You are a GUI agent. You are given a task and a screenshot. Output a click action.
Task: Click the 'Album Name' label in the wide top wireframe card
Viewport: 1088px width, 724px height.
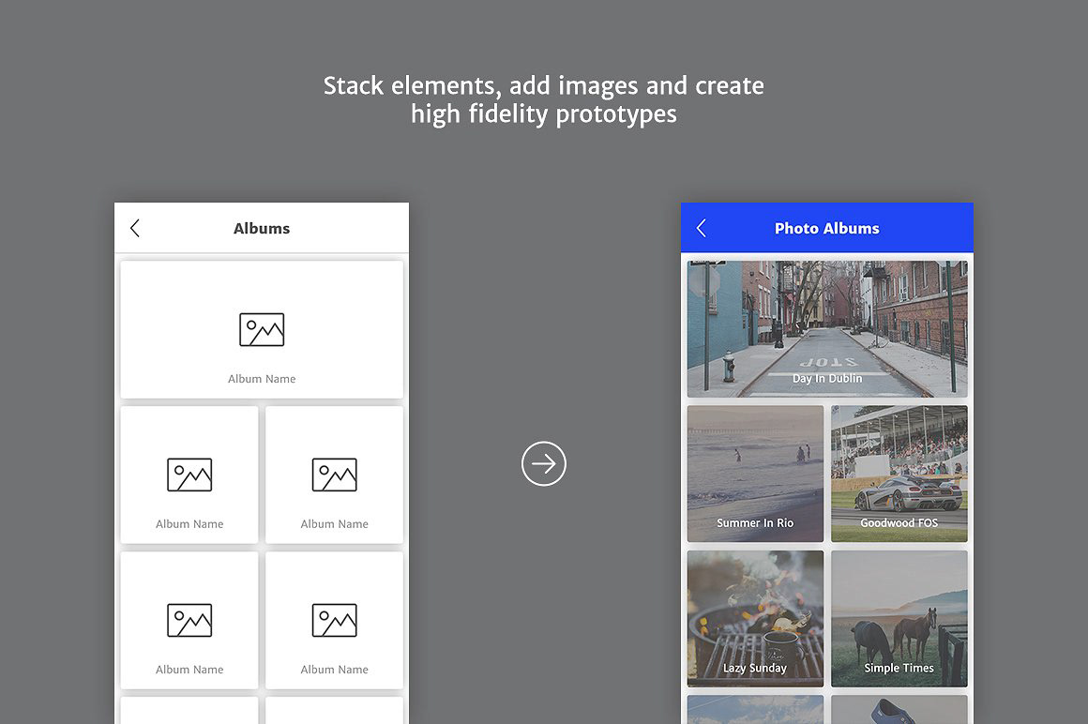262,379
